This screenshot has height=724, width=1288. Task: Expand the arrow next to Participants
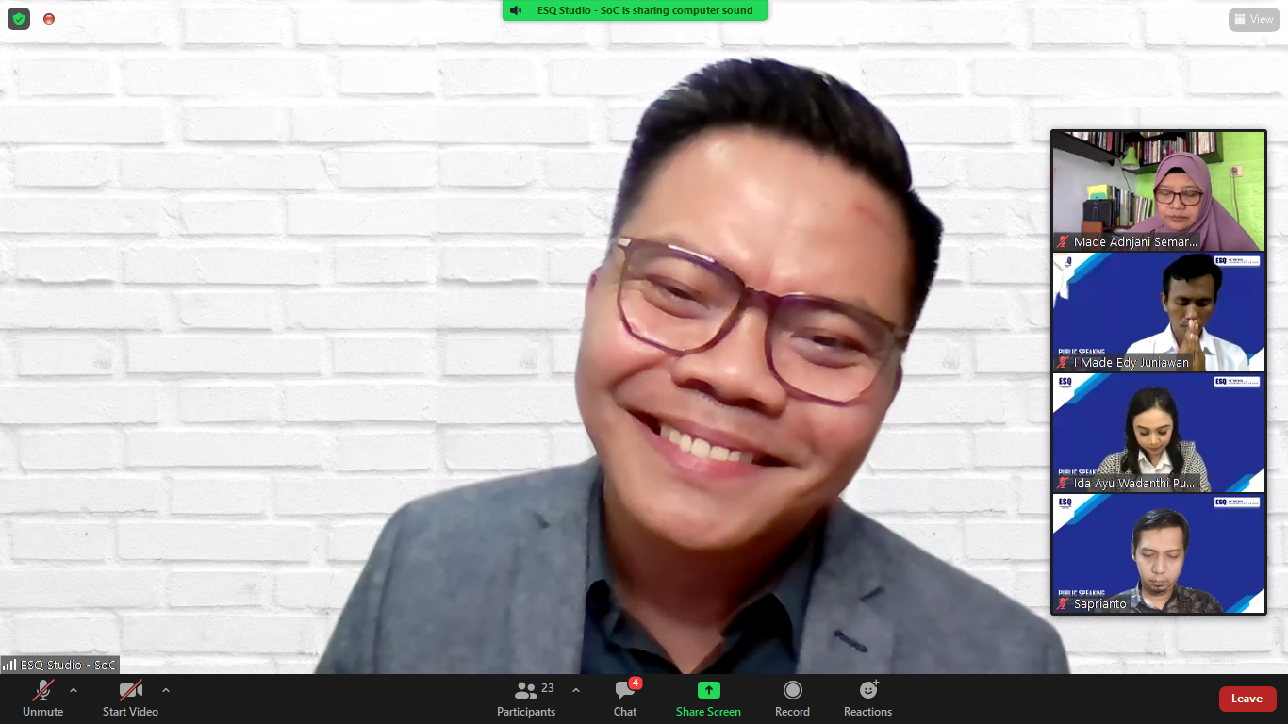tap(576, 690)
